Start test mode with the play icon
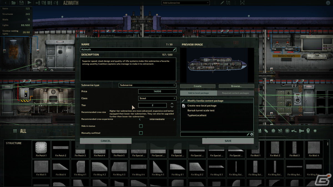The width and height of the screenshot is (333, 187). (29, 3)
